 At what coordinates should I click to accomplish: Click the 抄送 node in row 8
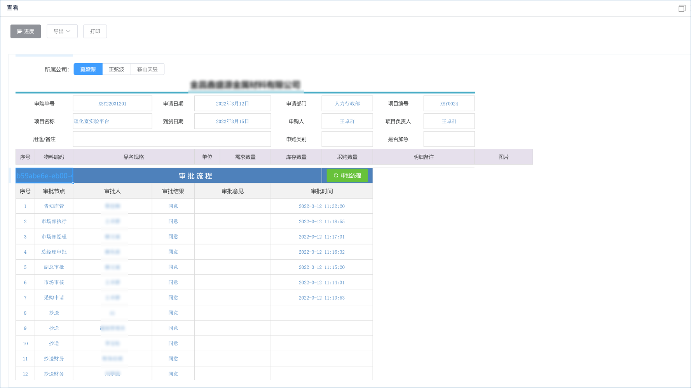pos(54,313)
